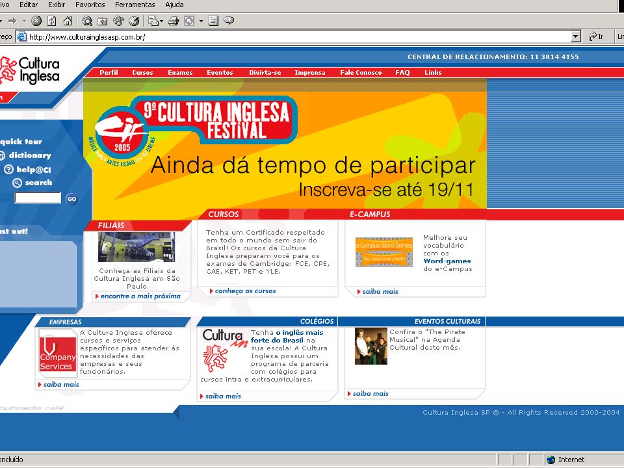Screen dimensions: 624x468
Task: Open the Exibir menu
Action: point(57,5)
